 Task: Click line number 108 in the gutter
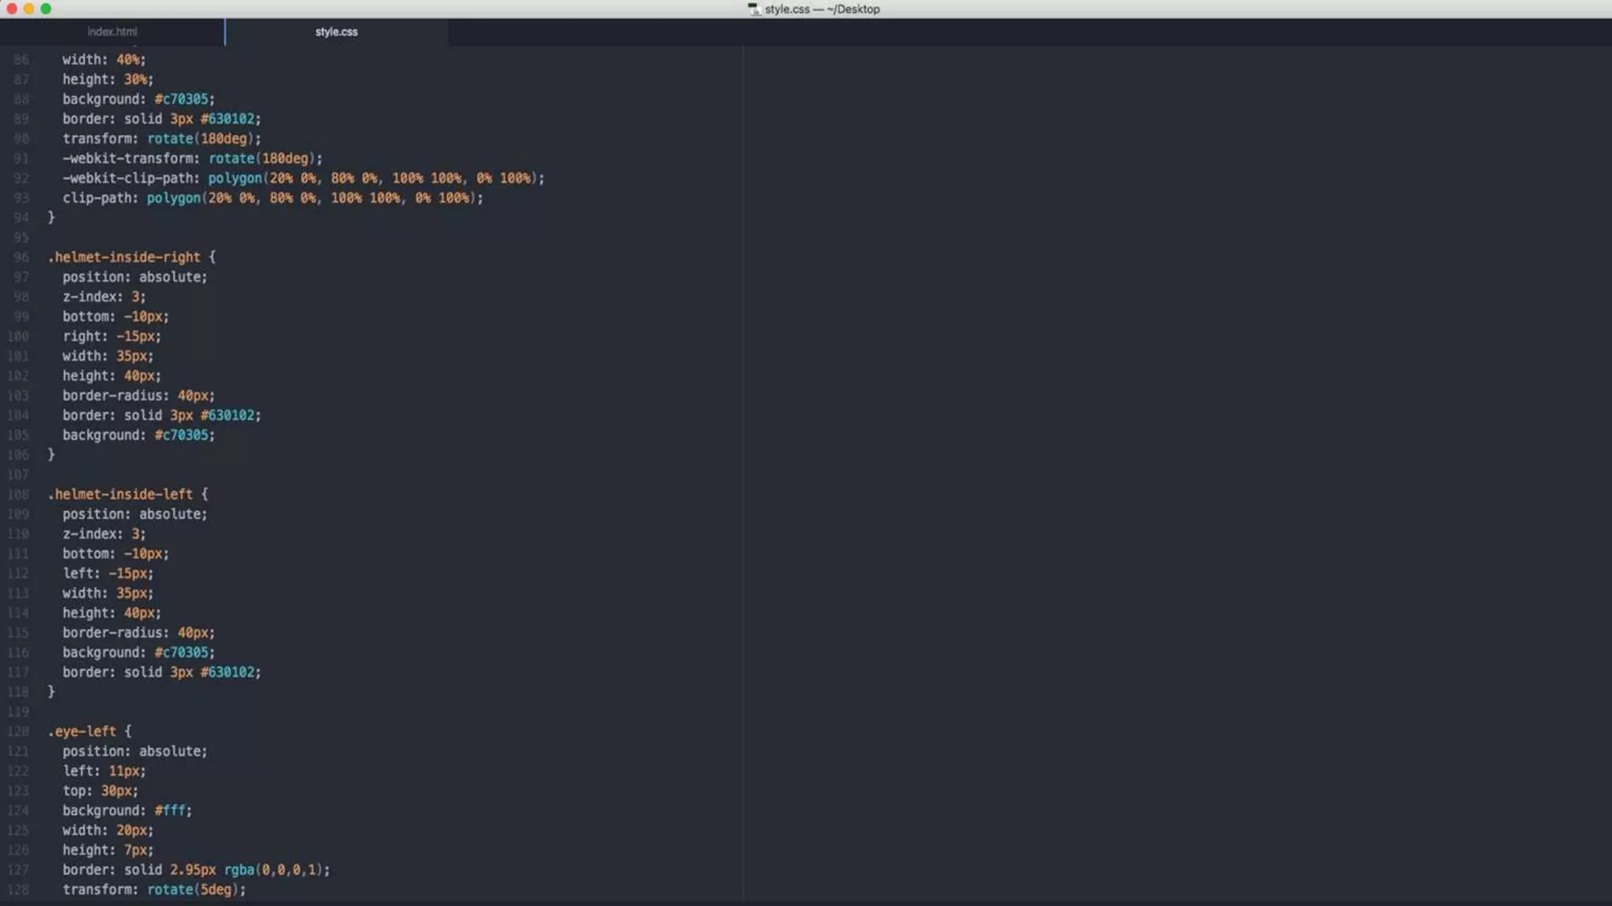point(18,495)
